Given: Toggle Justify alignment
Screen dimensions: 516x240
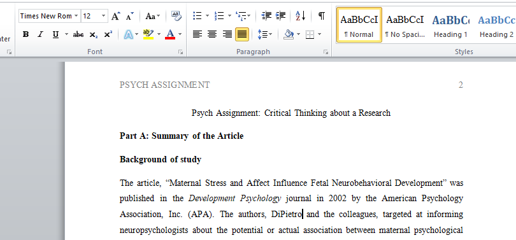Looking at the screenshot, I should coord(242,34).
